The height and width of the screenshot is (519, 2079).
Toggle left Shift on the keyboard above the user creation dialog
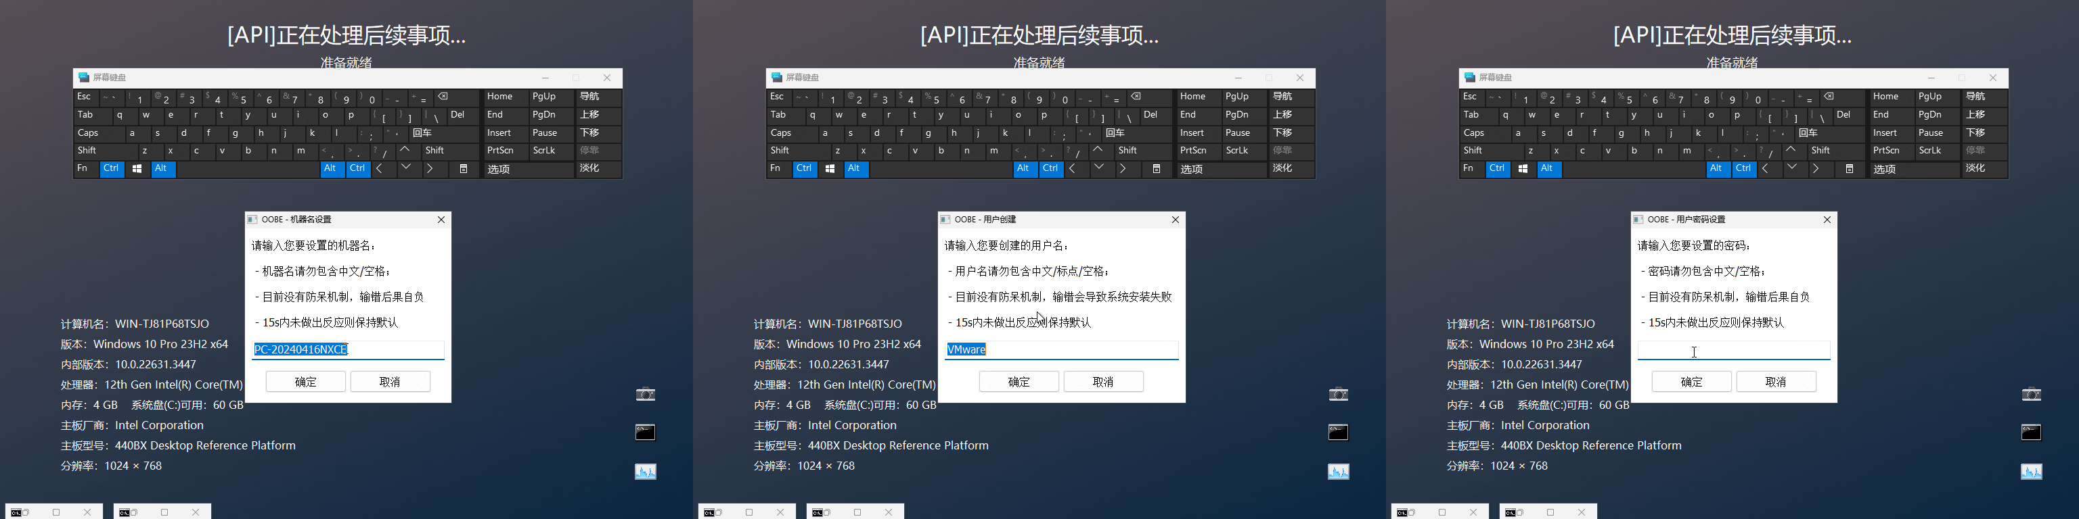point(780,151)
